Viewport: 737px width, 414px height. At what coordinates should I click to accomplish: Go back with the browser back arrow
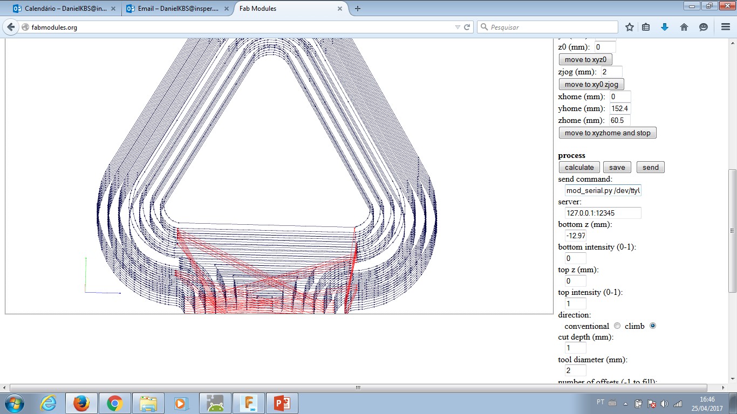11,27
